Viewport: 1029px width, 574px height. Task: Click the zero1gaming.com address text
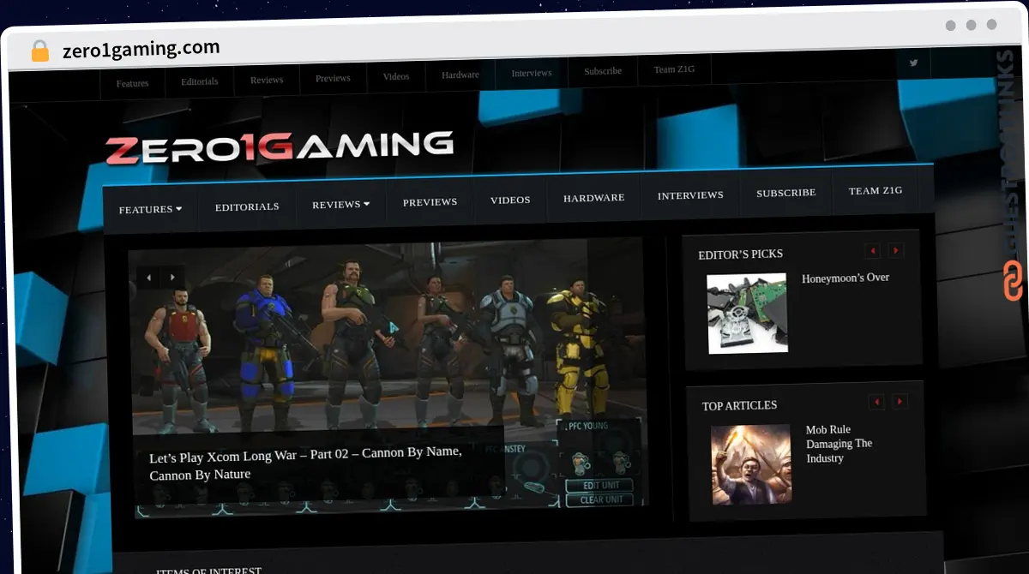point(141,49)
